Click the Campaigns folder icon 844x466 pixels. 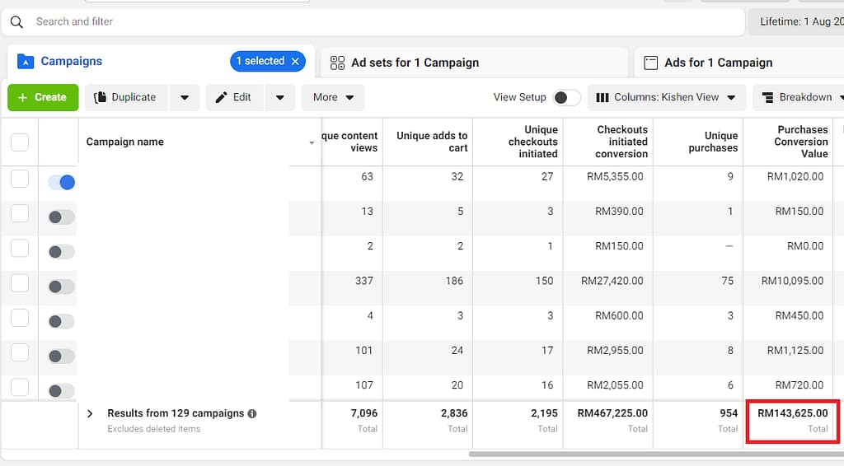pos(26,62)
